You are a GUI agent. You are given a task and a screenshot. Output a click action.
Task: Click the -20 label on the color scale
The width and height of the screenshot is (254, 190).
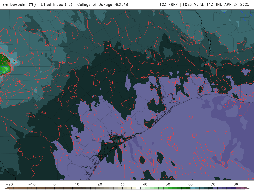(9, 184)
